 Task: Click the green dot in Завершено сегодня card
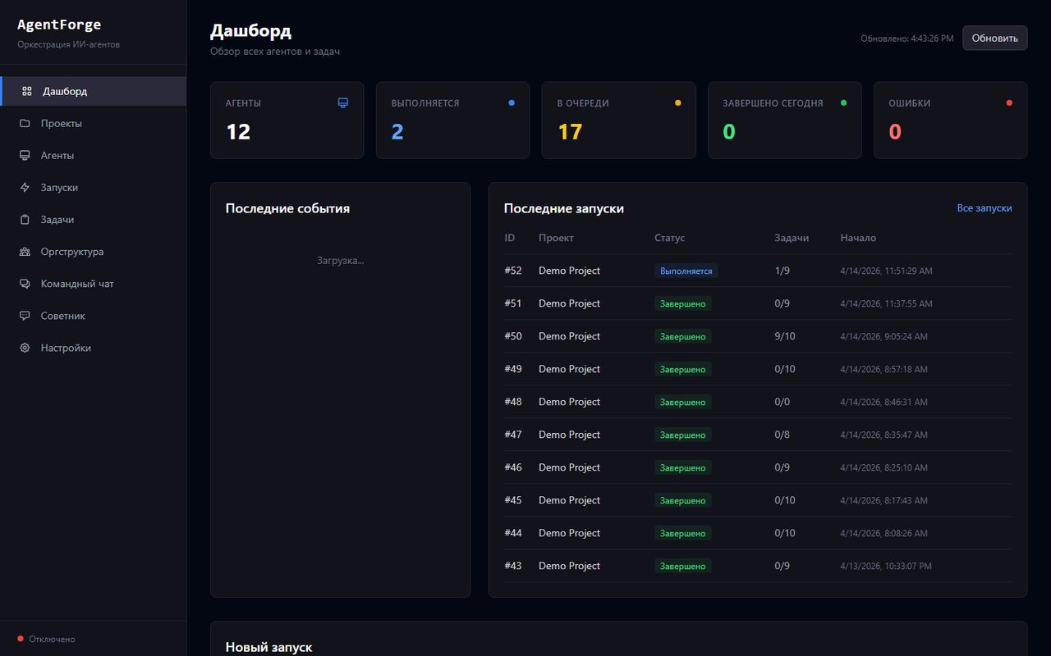click(843, 102)
